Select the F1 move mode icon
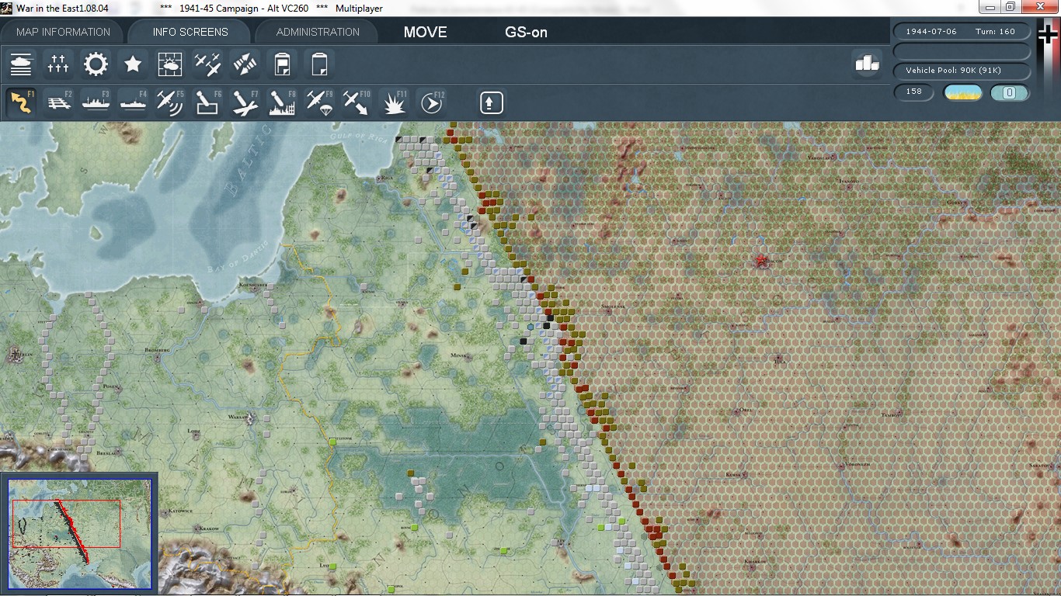1061x596 pixels. tap(21, 102)
